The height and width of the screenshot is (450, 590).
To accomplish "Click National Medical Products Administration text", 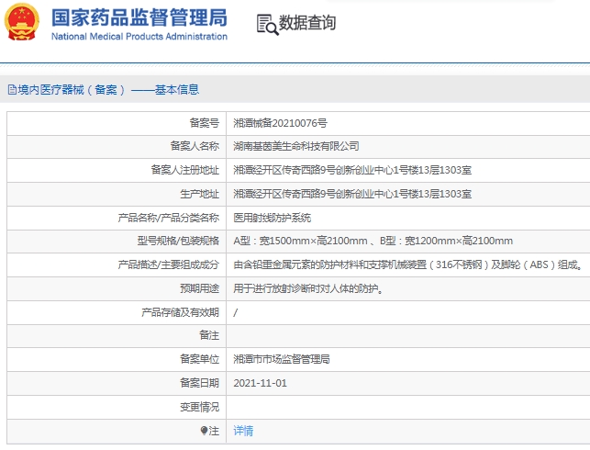I will click(x=139, y=37).
